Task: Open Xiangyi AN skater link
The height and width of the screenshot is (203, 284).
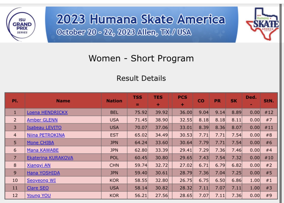Action: tap(39, 165)
